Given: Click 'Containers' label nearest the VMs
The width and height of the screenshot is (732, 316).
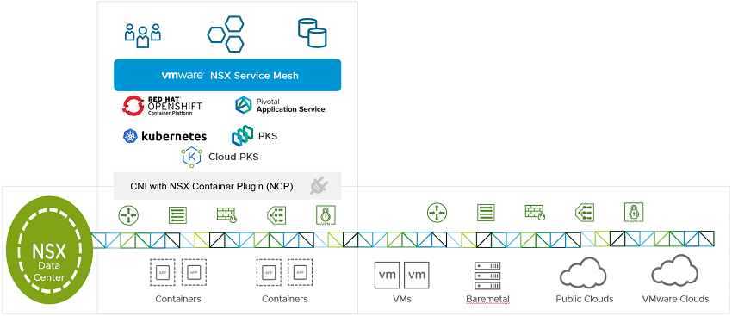Looking at the screenshot, I should (x=285, y=299).
